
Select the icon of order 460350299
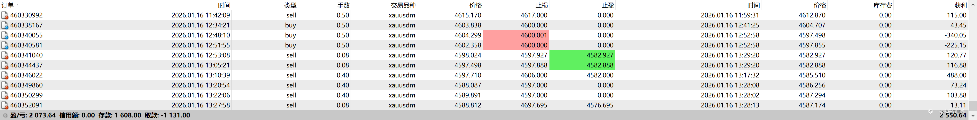click(5, 95)
